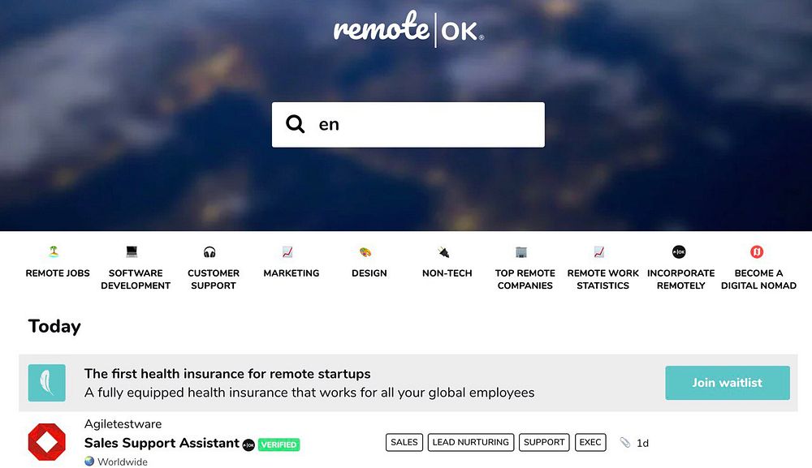Focus the search field containing 'en'
Viewport: 812px width, 468px height.
408,125
